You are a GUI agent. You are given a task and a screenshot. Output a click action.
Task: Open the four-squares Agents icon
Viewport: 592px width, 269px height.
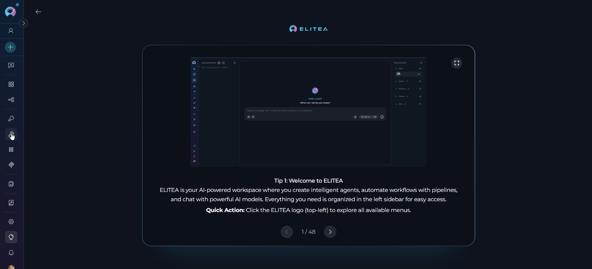(x=11, y=84)
